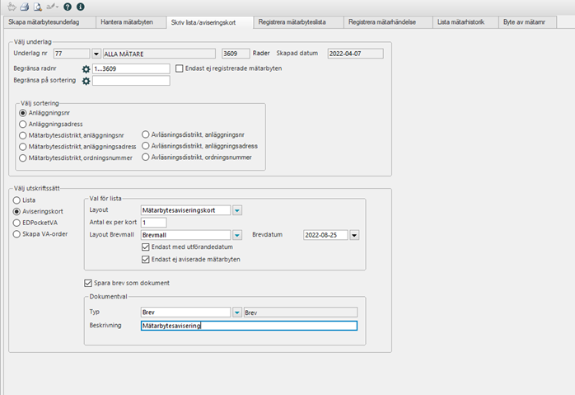Screen dimensions: 575x395
Task: Click the help question mark icon
Action: [x=68, y=7]
